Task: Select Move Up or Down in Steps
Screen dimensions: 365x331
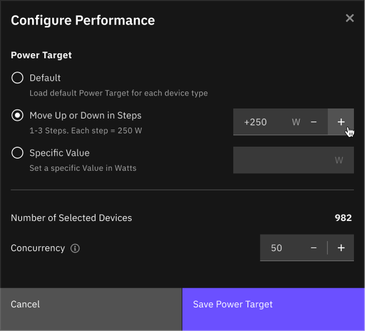Action: tap(18, 116)
